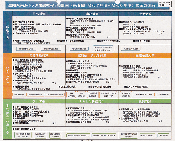Image resolution: width=175 pixels, height=141 pixels.
Task: Click the 医療救護対策 orange header
Action: coord(145,56)
